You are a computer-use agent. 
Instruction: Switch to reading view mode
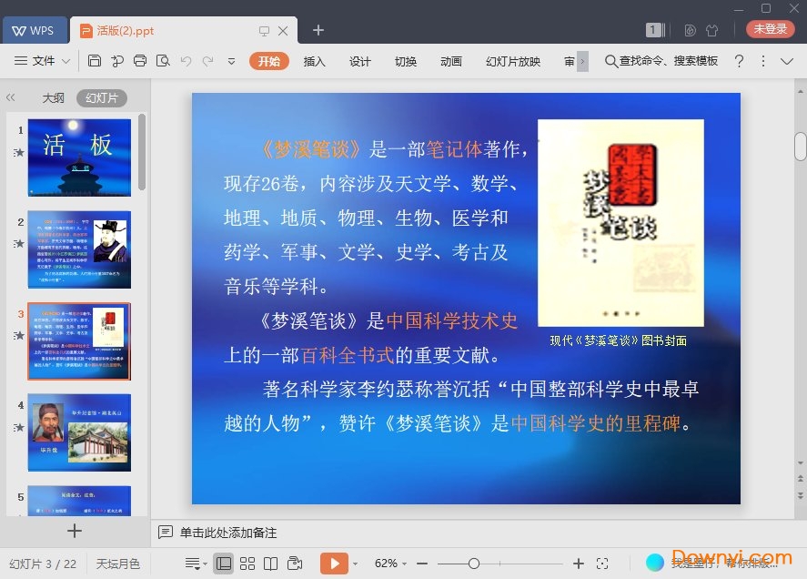(x=271, y=564)
